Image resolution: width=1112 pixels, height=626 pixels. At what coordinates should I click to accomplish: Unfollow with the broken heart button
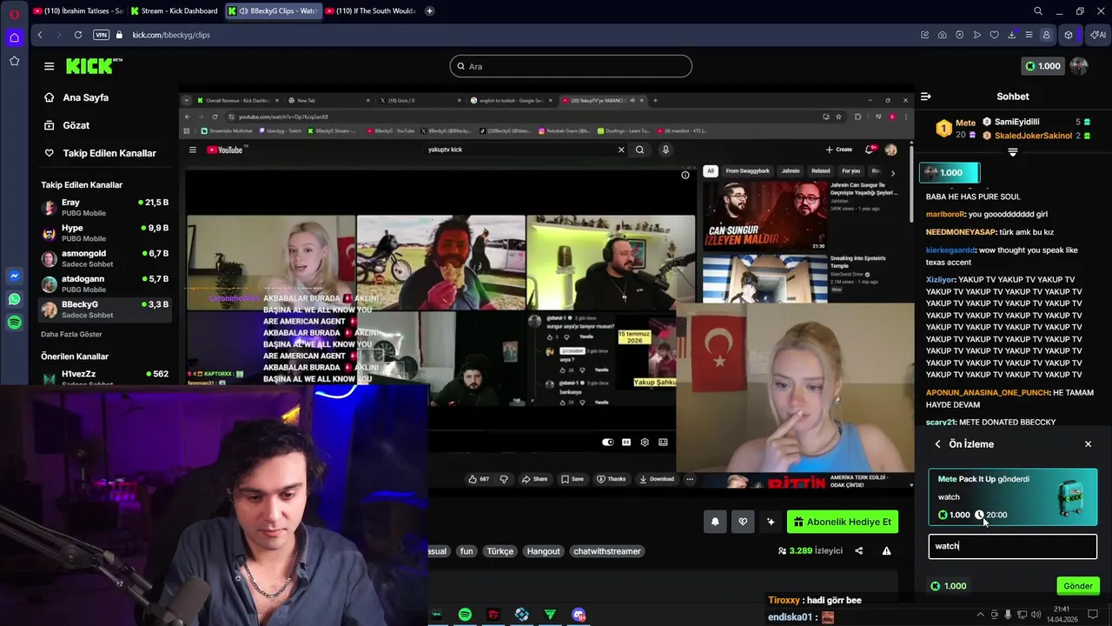tap(743, 522)
